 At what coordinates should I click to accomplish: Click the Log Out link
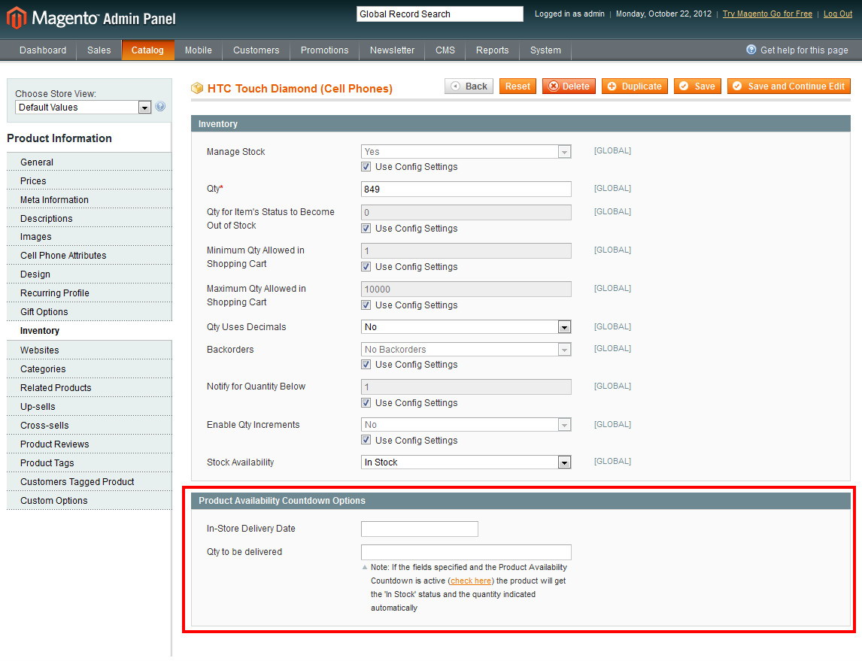(837, 14)
